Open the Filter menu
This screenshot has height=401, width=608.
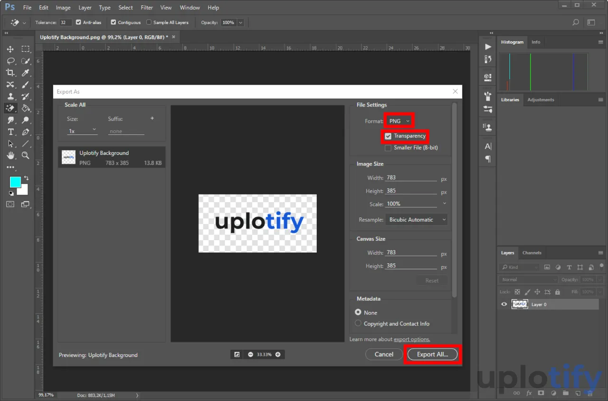point(147,8)
